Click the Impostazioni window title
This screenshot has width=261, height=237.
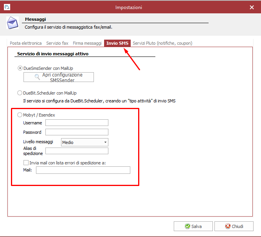click(129, 7)
